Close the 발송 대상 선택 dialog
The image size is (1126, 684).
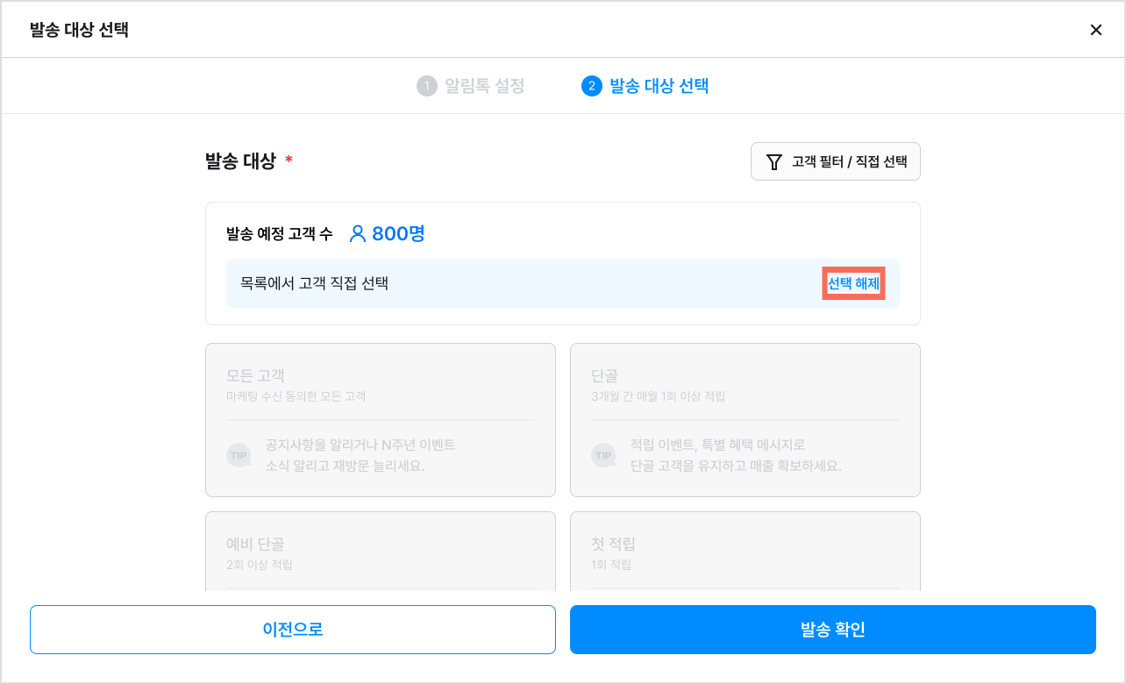pyautogui.click(x=1095, y=30)
